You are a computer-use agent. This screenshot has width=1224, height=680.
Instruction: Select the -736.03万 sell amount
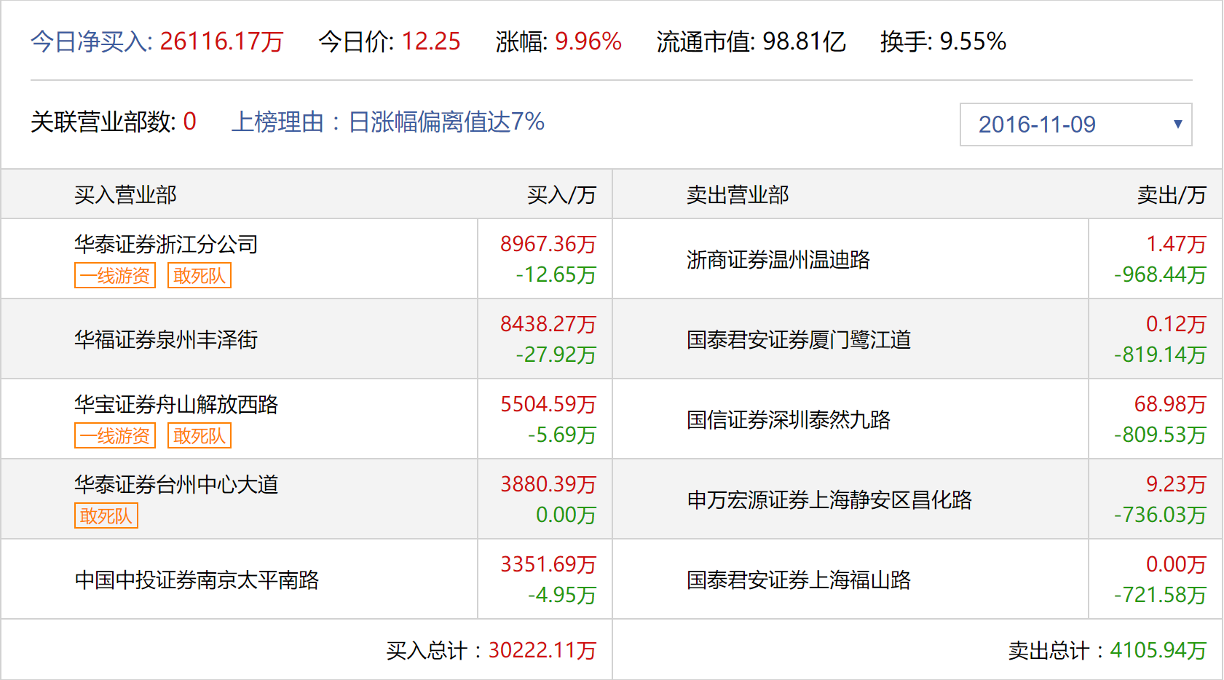[x=1160, y=515]
